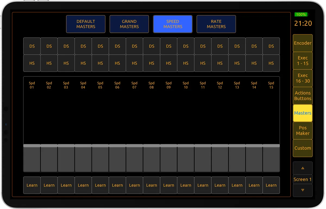Image resolution: width=326 pixels, height=209 pixels.
Task: Click the 100% battery indicator
Action: pos(301,14)
